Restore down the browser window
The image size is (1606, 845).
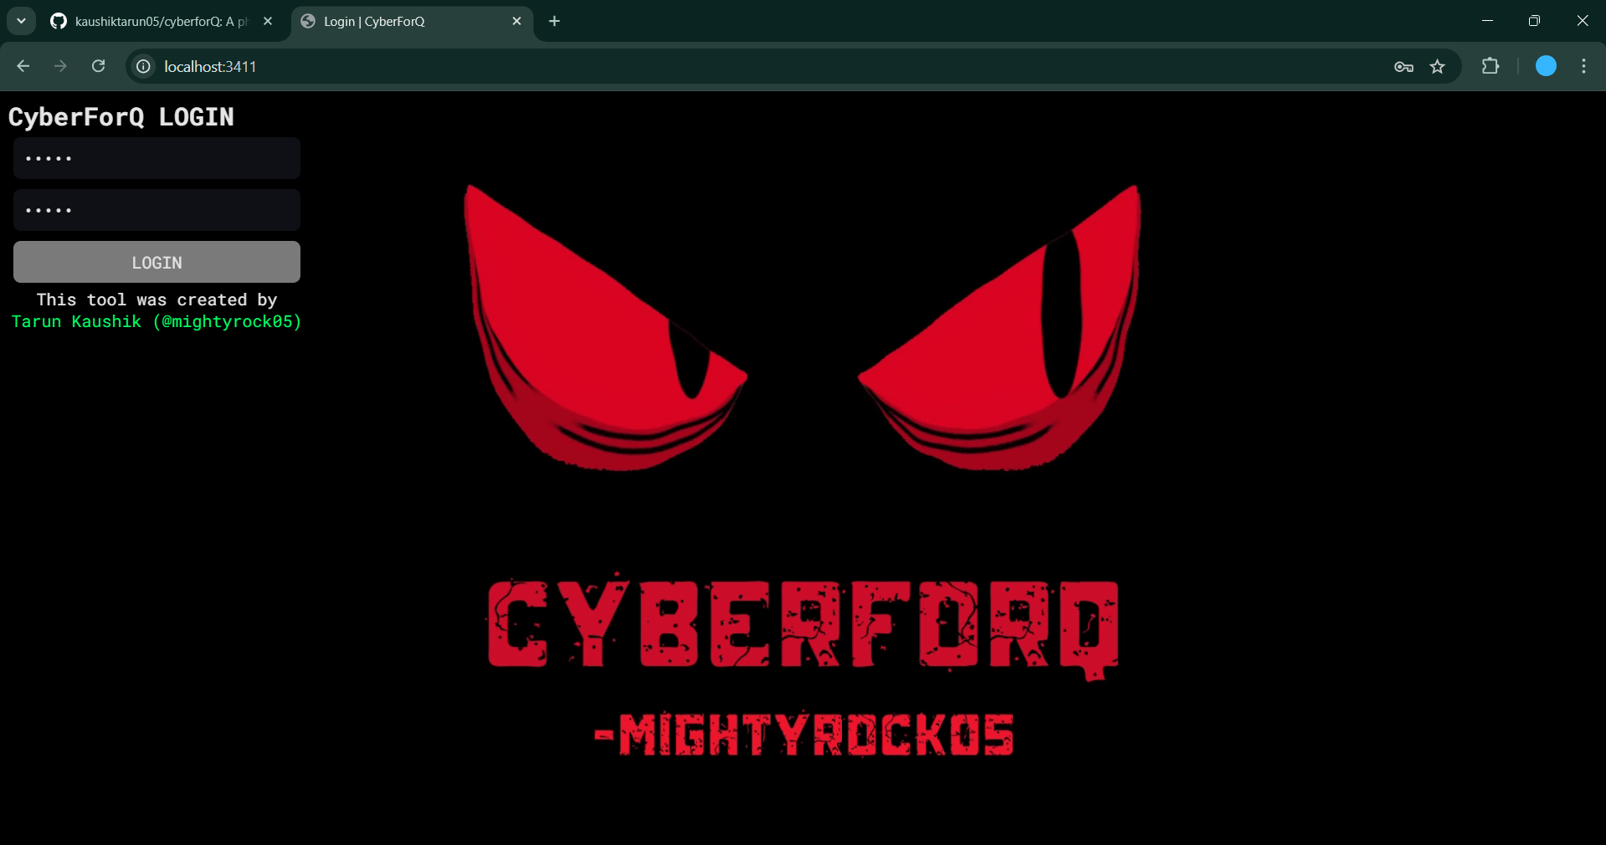(1534, 21)
